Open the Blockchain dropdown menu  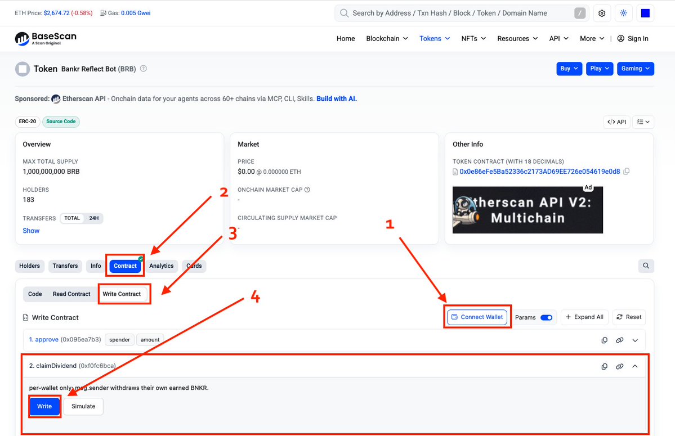(x=387, y=39)
